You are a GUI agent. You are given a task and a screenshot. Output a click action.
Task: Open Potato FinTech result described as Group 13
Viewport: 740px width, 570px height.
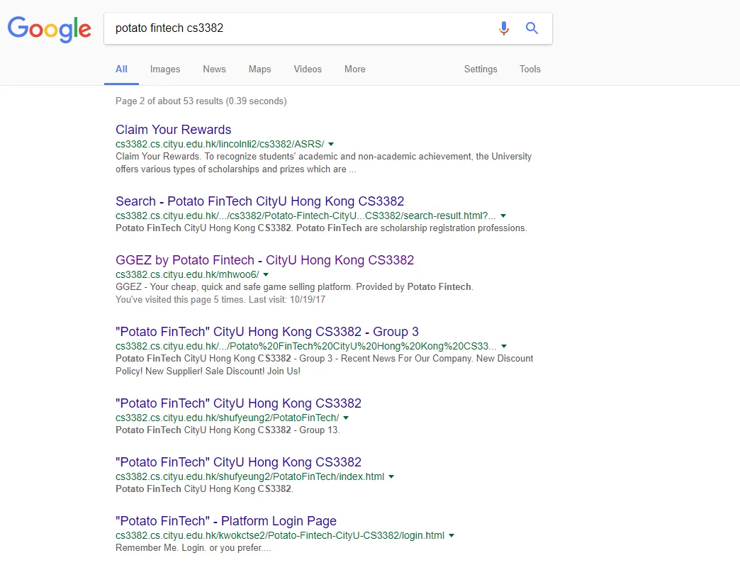(x=238, y=403)
